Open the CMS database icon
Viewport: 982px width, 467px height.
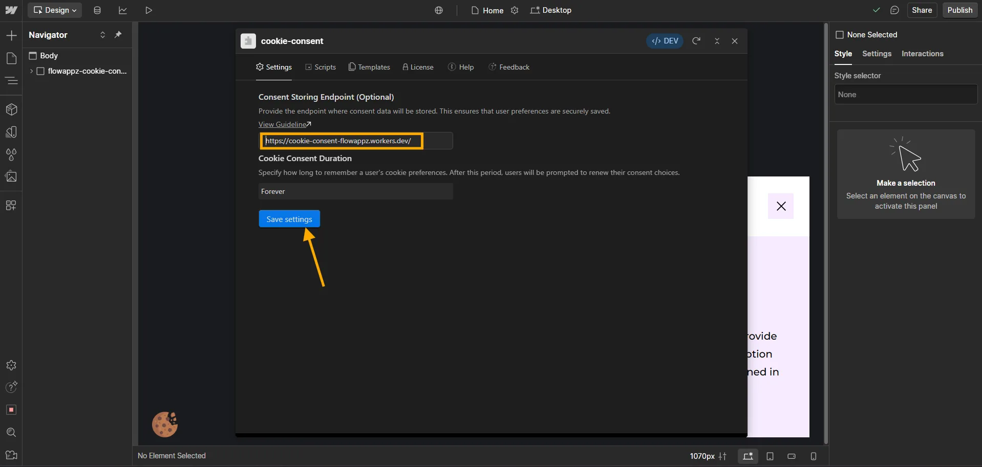[97, 10]
